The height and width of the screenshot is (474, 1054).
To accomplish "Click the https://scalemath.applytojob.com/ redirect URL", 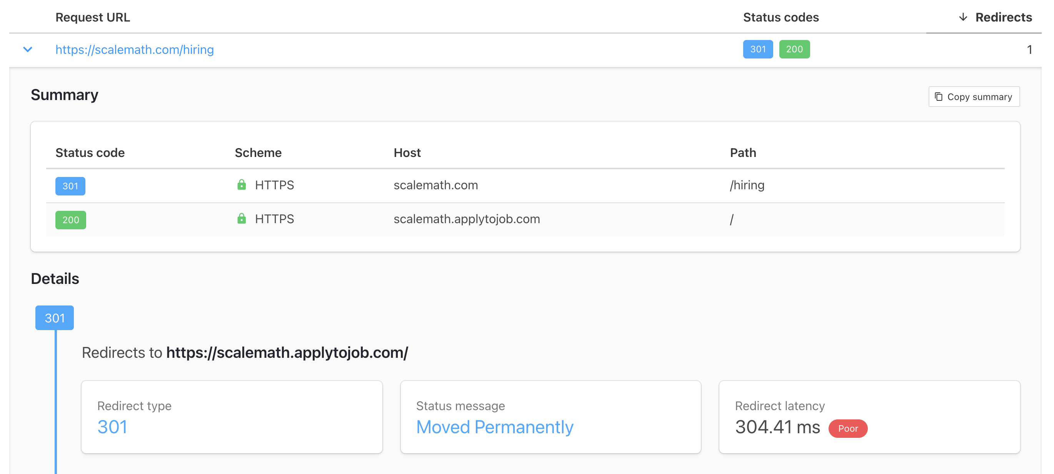I will [287, 352].
